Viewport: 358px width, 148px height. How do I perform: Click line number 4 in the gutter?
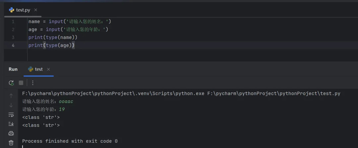click(13, 45)
